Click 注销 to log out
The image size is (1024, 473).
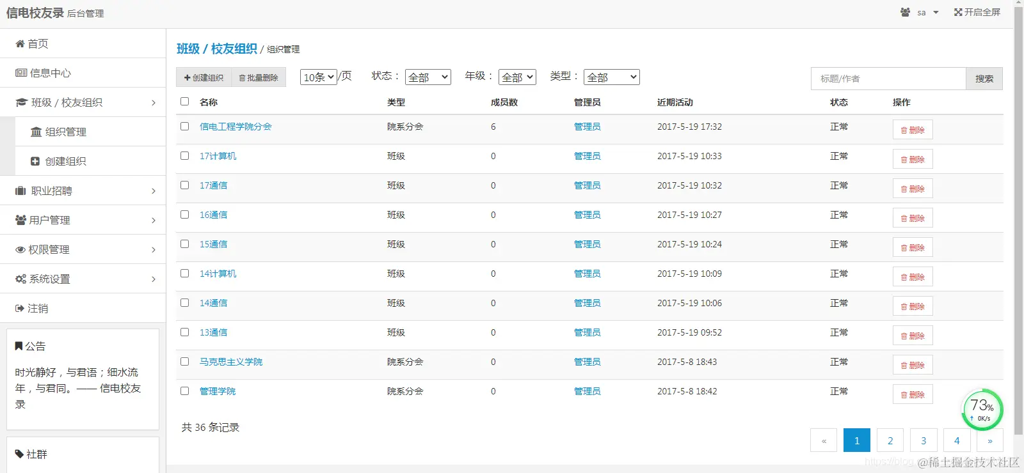coord(83,308)
